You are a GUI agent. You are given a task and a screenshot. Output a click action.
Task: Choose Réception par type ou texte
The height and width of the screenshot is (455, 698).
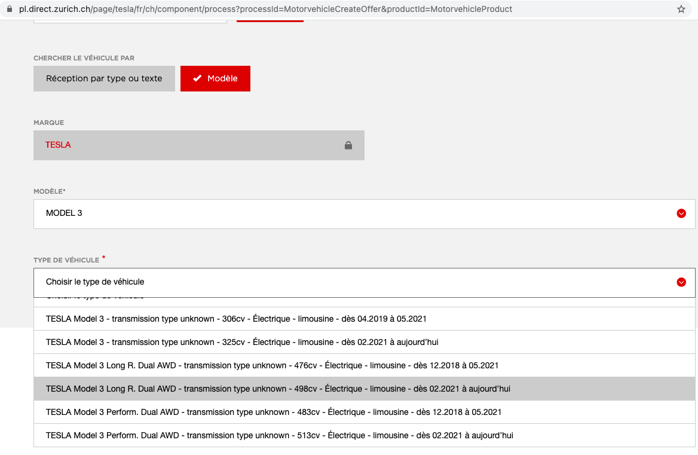[x=104, y=78]
